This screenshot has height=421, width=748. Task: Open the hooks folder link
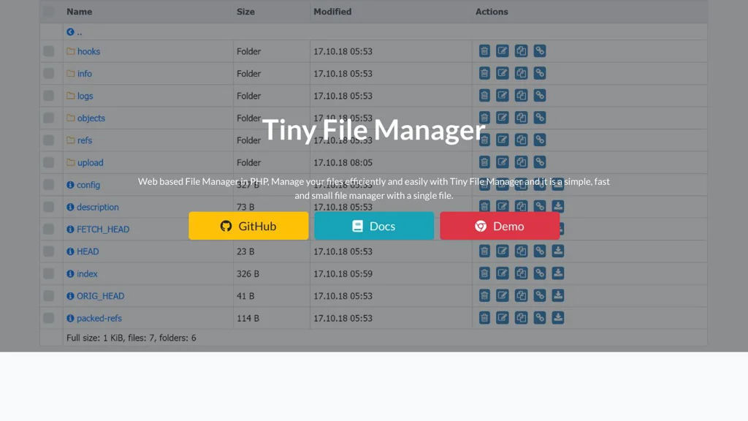(x=88, y=52)
